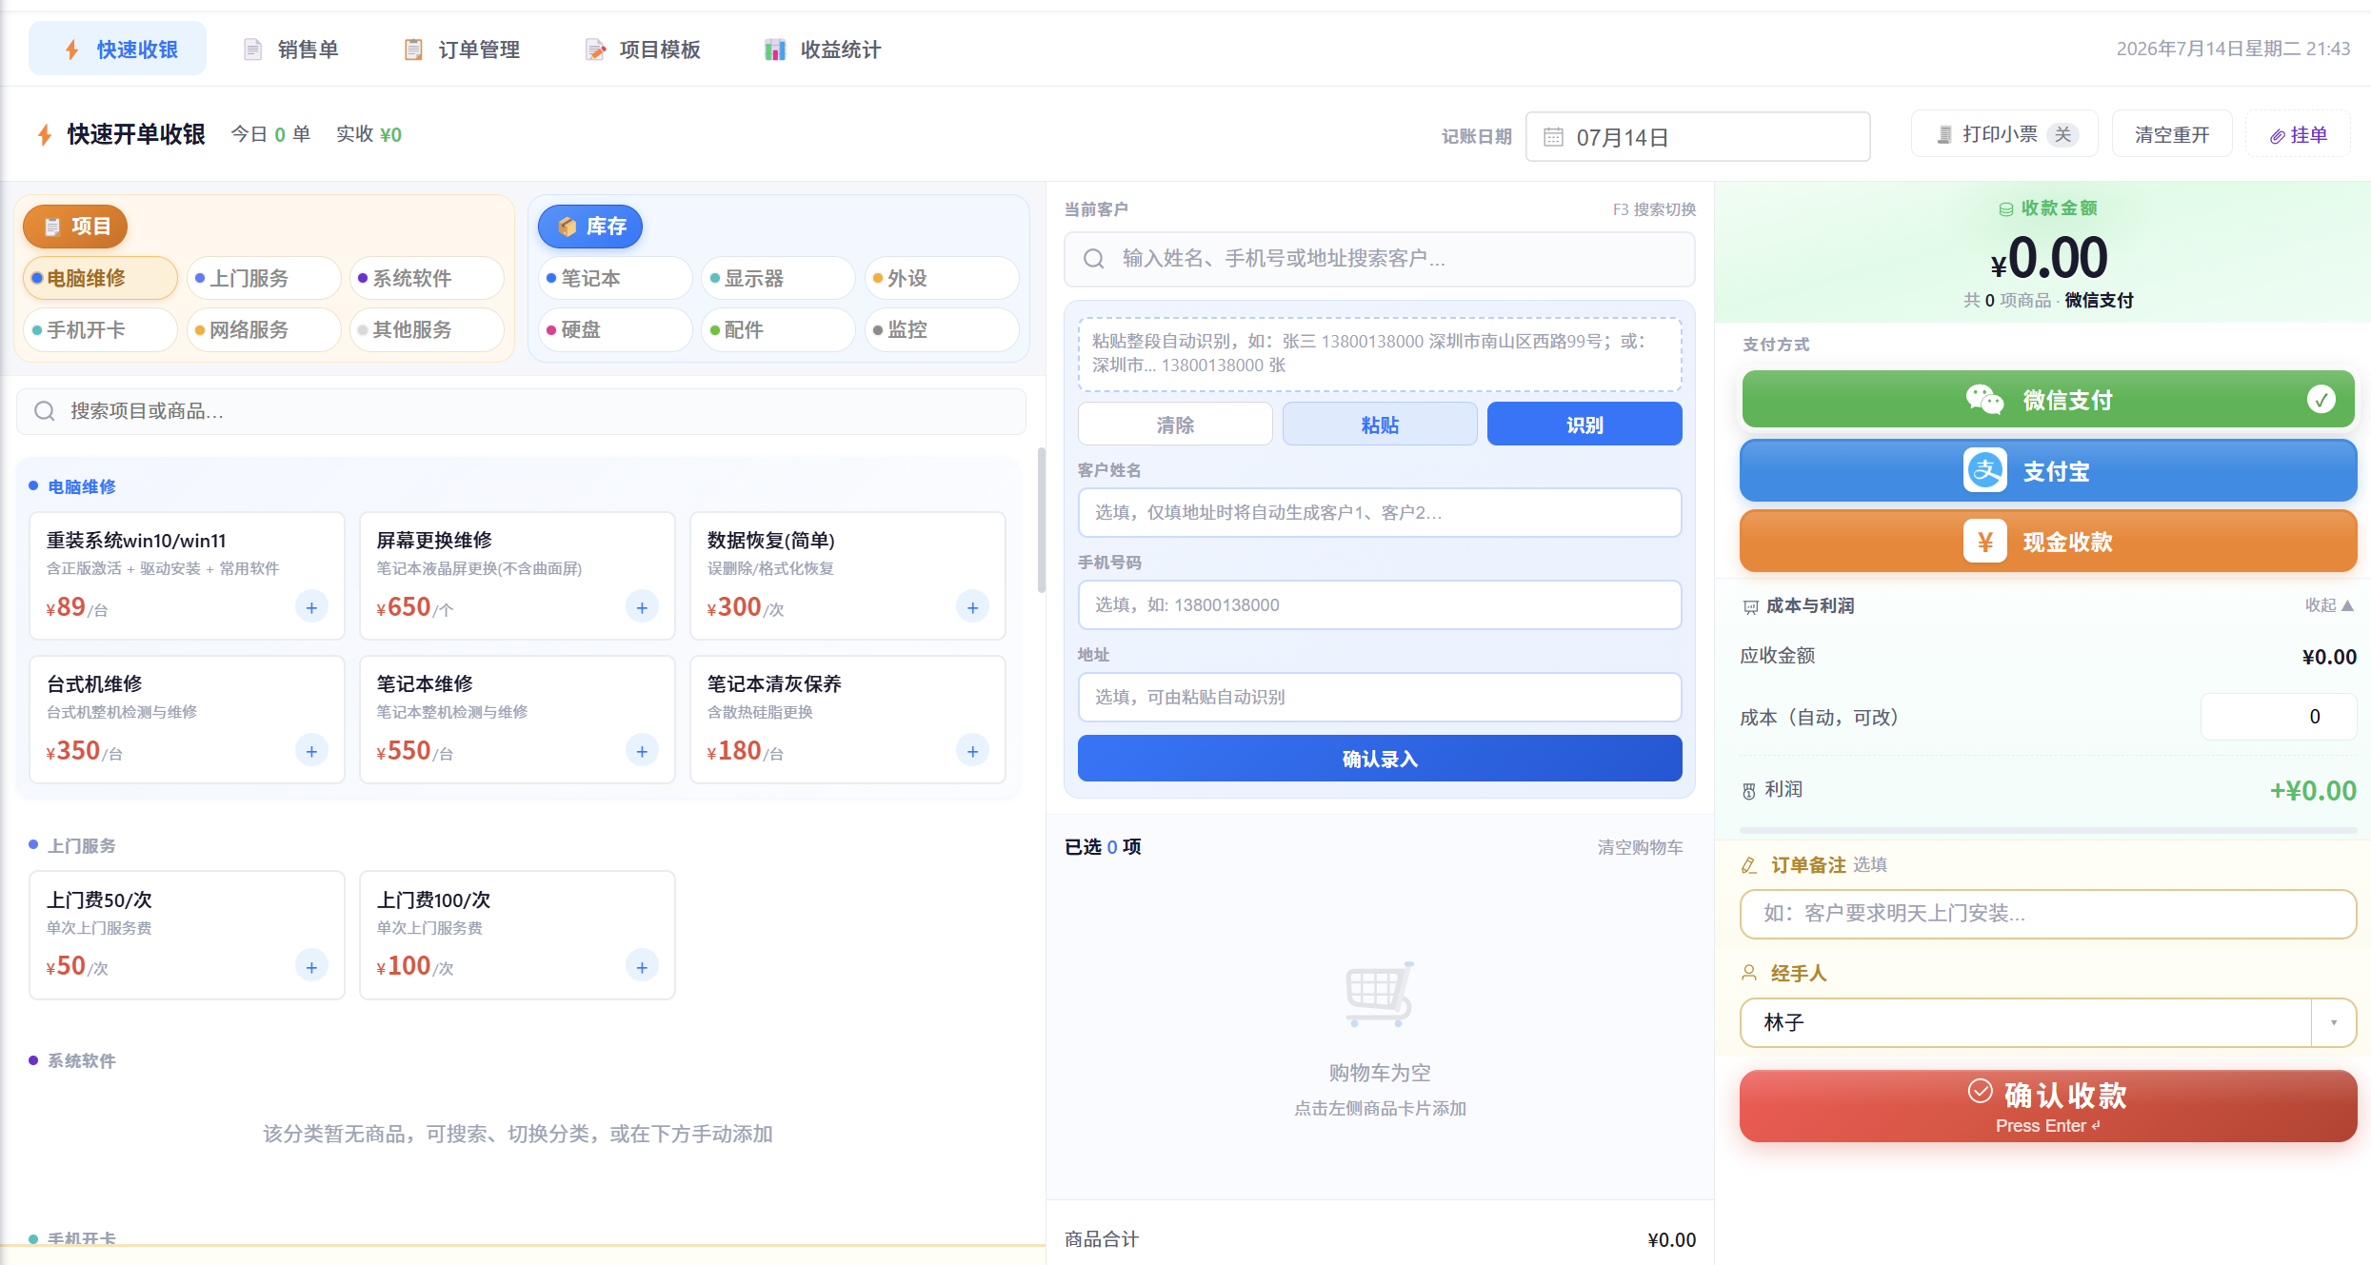
Task: Click the magnifier icon in customer search
Action: (x=1094, y=259)
